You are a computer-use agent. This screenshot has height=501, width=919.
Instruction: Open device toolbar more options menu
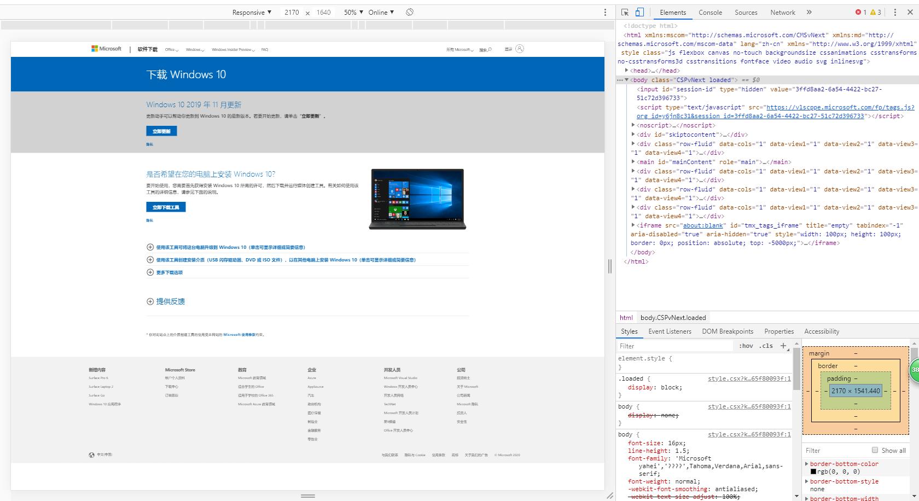tap(605, 12)
